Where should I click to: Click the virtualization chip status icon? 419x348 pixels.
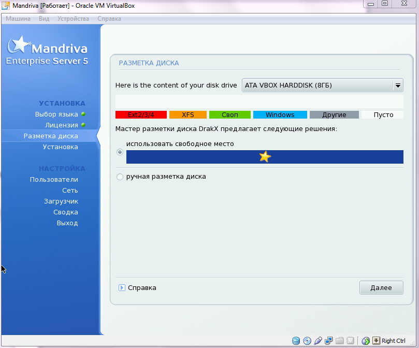tap(350, 341)
